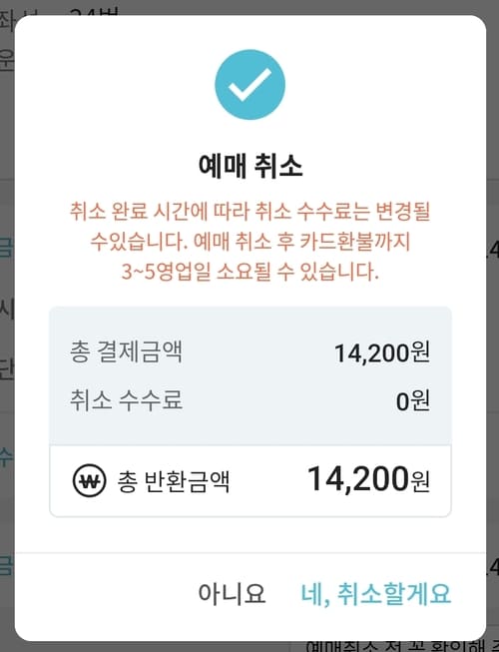Tap the won currency symbol icon

pos(89,480)
